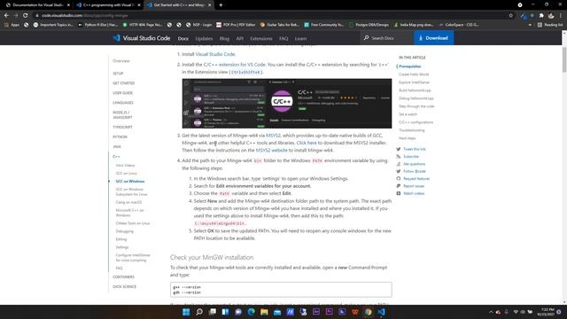567x319 pixels.
Task: Open the taskbar clock and date
Action: (546, 312)
